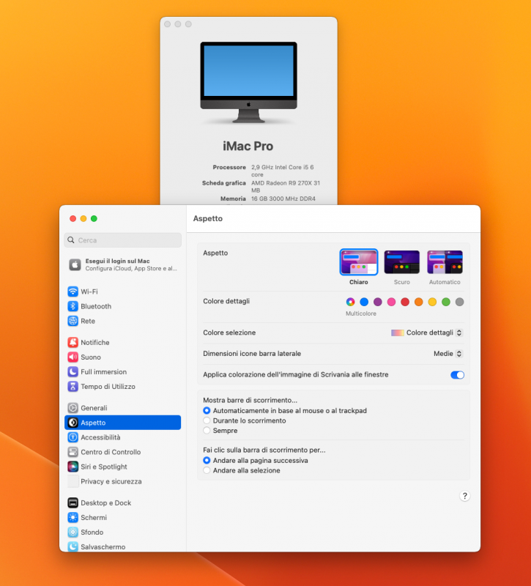Choose Chiaro appearance thumbnail
This screenshot has height=586, width=531.
tap(359, 262)
